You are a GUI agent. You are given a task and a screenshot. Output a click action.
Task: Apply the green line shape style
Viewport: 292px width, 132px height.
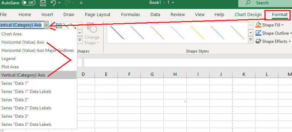click(x=238, y=33)
